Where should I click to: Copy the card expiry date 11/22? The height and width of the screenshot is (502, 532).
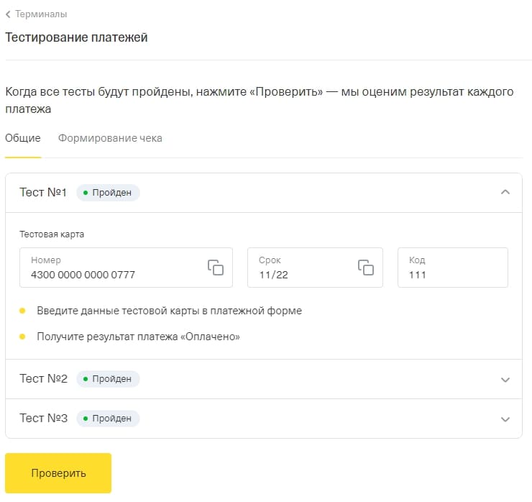click(366, 268)
